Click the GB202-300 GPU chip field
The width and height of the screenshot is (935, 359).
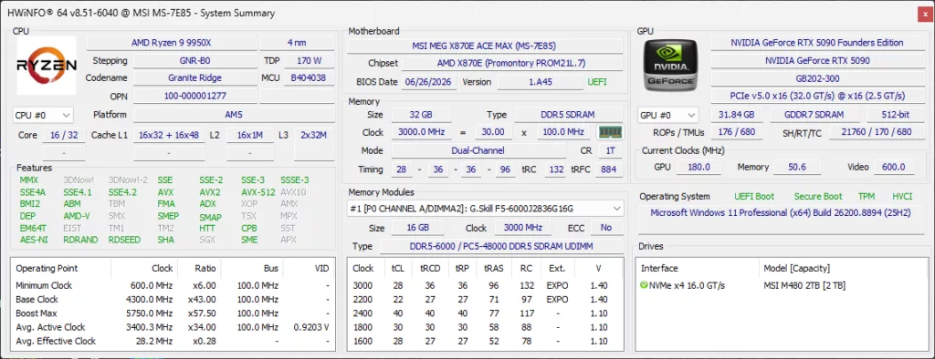[817, 78]
